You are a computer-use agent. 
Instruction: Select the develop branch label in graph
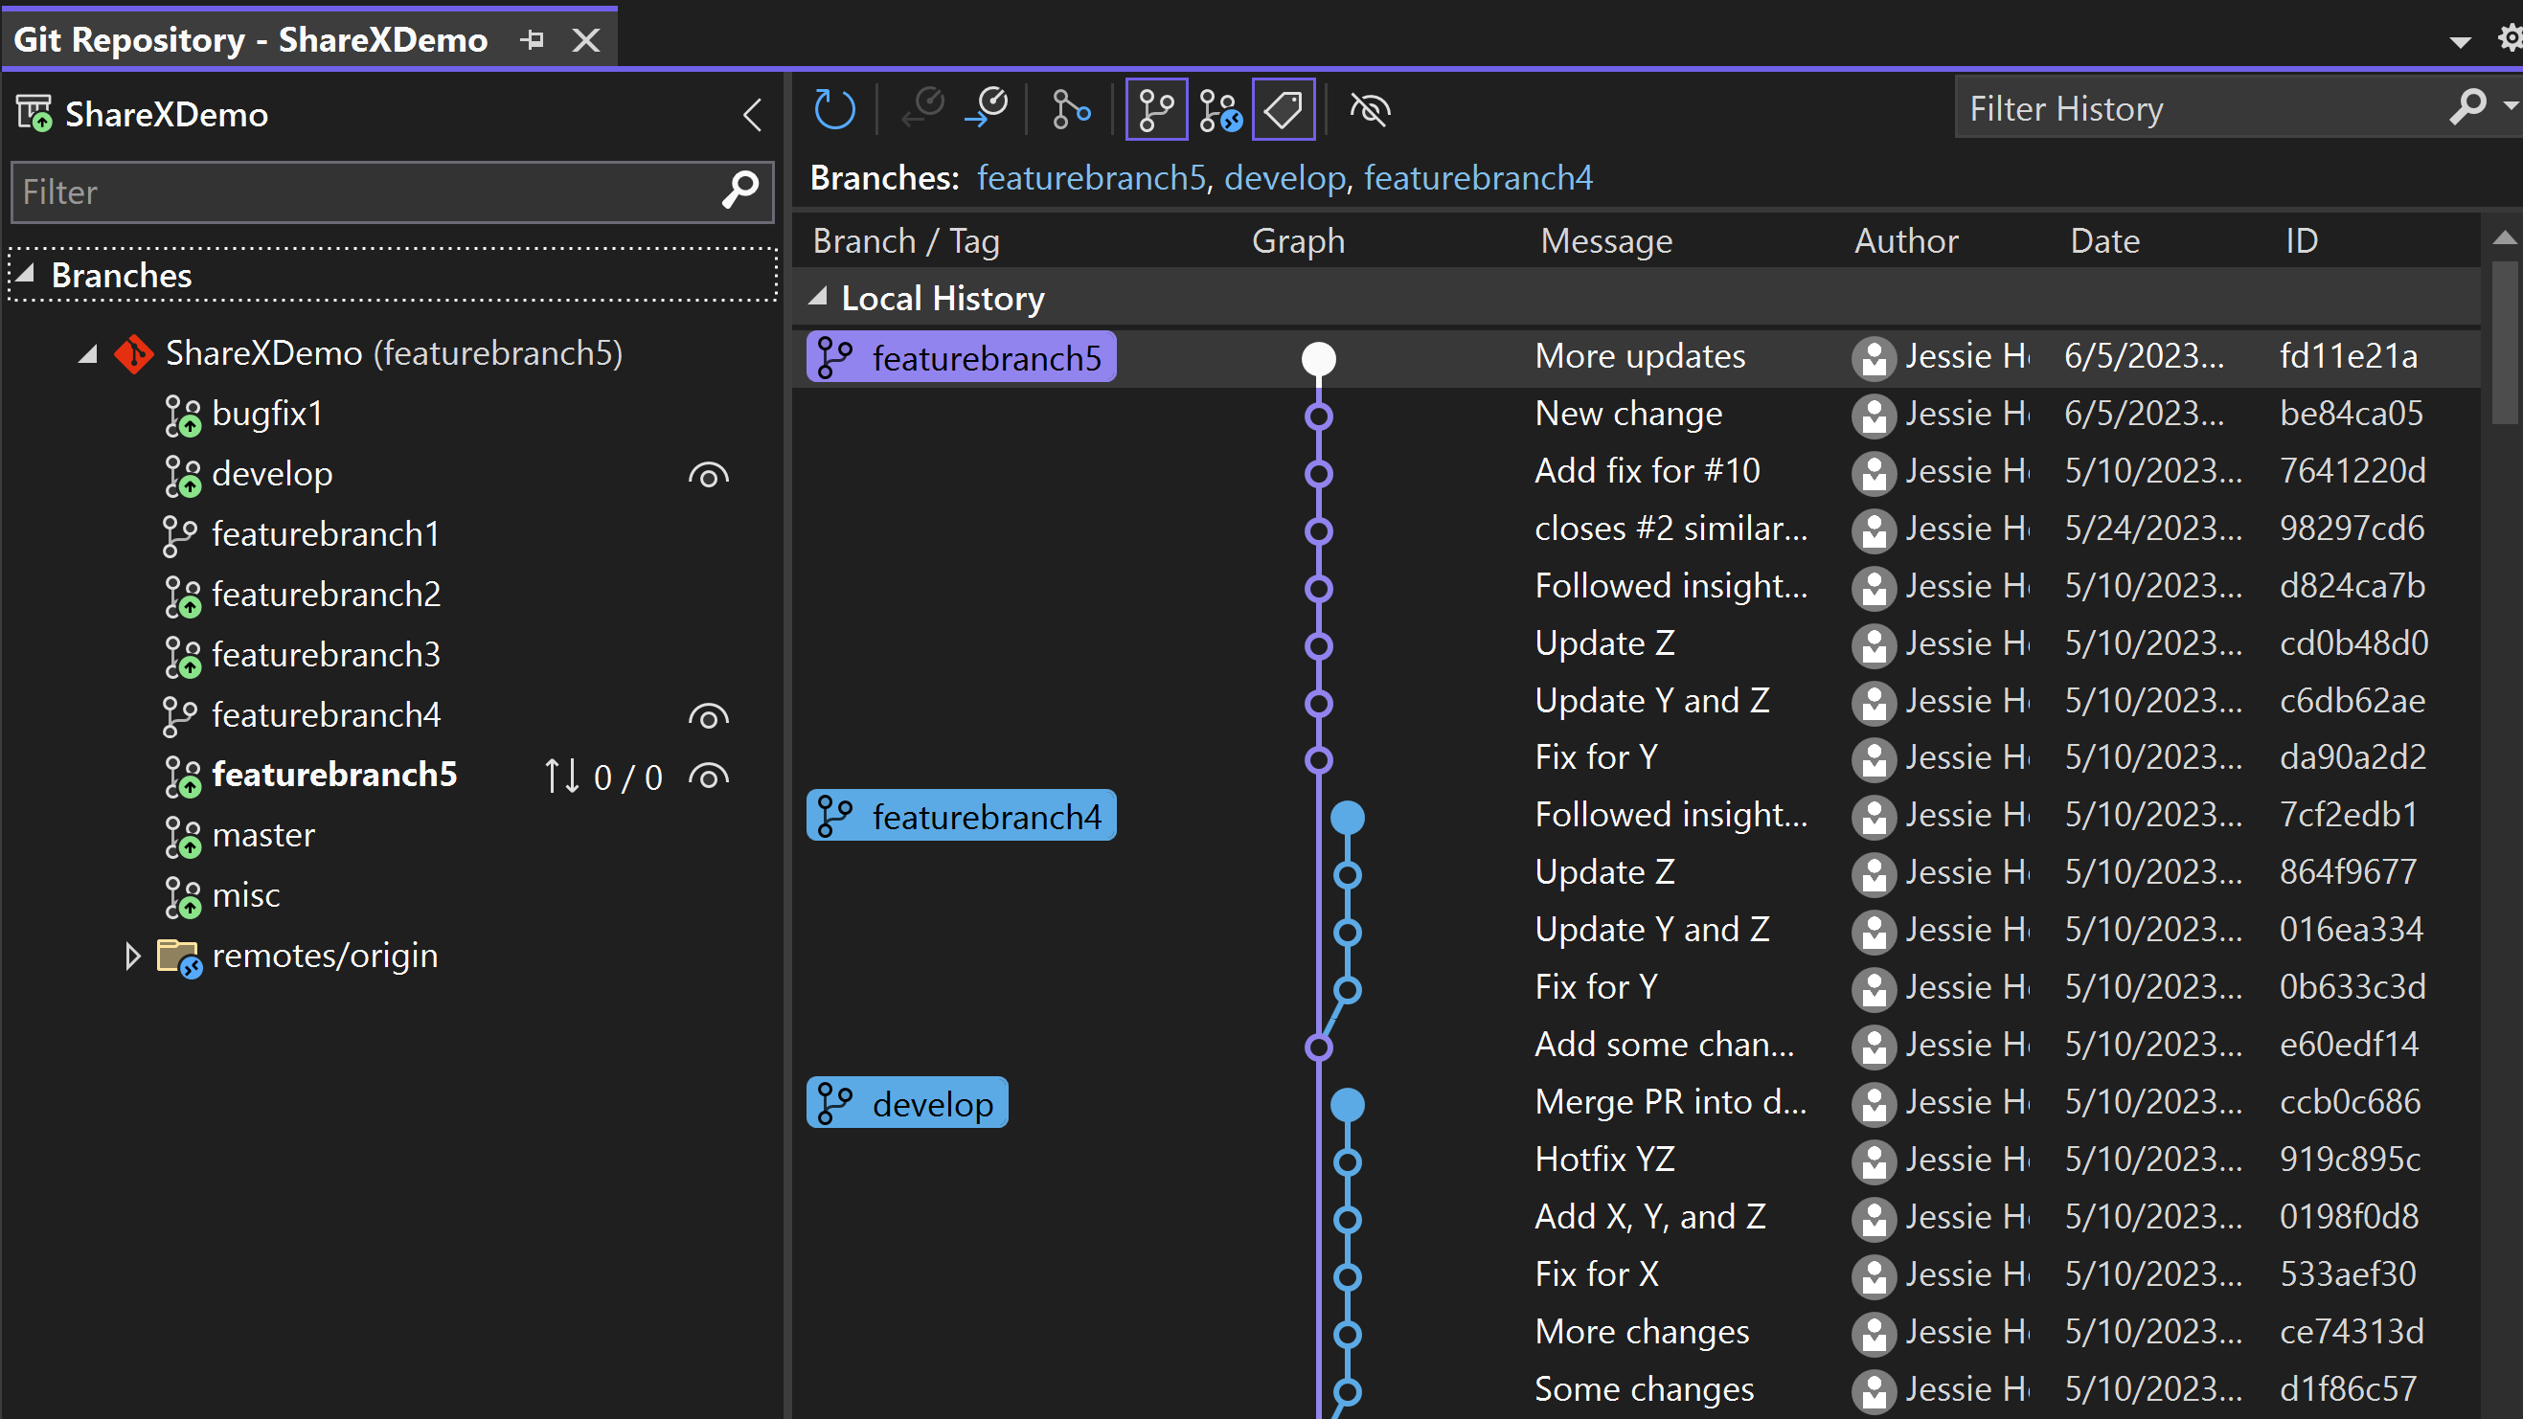pos(910,1104)
